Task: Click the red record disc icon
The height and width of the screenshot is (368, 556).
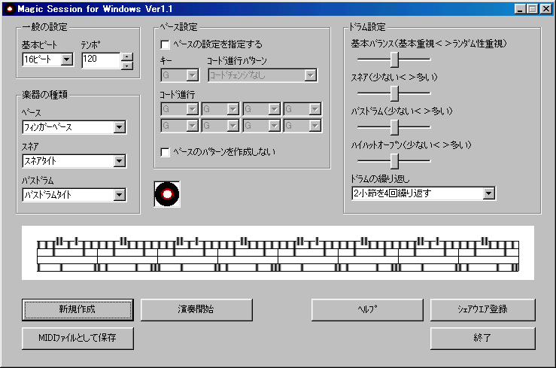Action: point(167,194)
